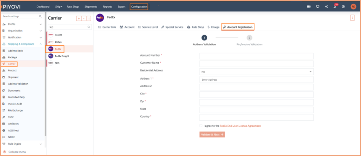Expand the Rule Engine section
Screen dimensions: 361x156
click(x=40, y=144)
